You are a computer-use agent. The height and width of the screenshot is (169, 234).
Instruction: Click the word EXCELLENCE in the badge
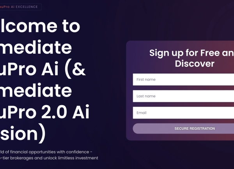point(27,7)
